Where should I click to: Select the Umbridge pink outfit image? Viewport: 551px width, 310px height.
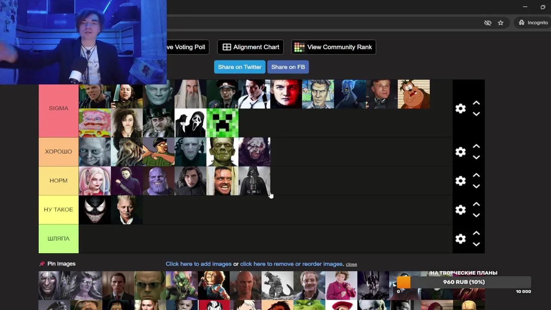[341, 285]
